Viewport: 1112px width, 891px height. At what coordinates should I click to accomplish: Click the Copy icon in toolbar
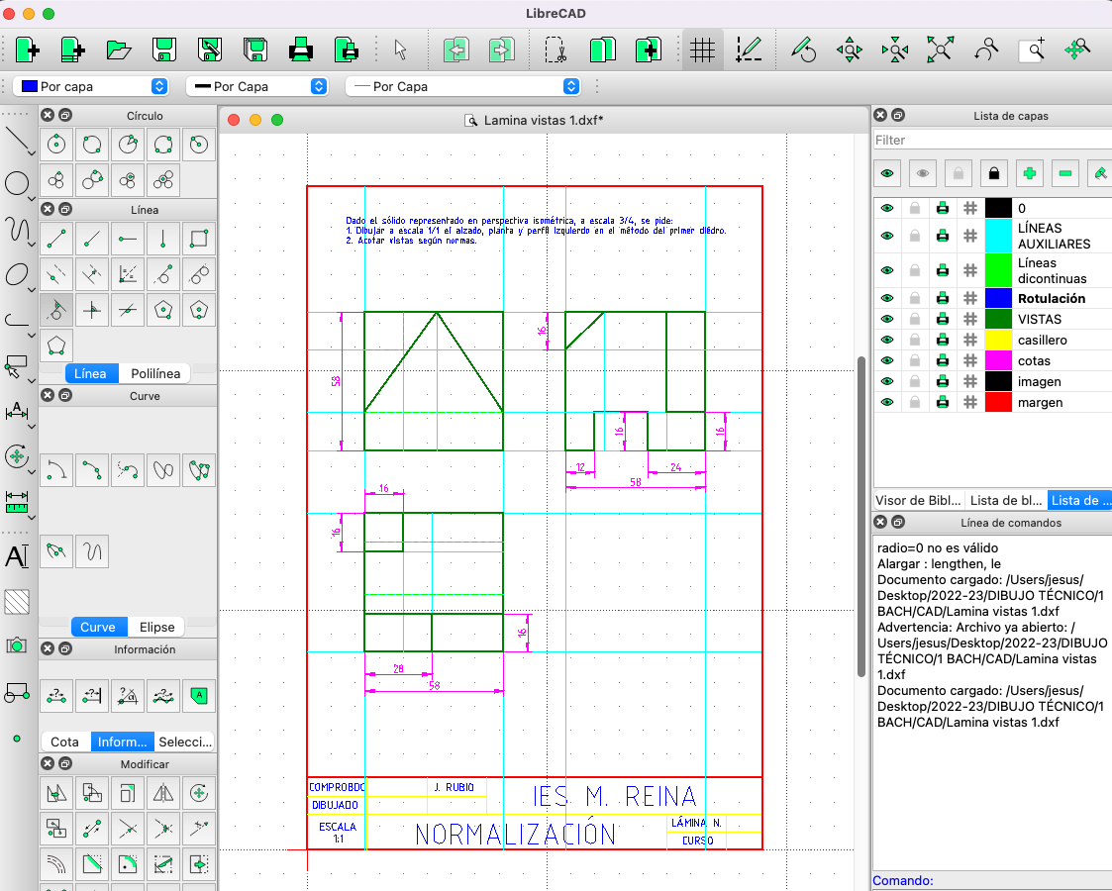pos(601,49)
